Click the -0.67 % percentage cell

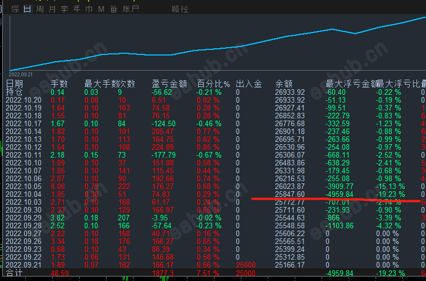[x=209, y=155]
